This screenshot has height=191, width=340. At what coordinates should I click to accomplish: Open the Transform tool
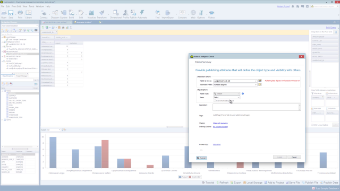101,14
